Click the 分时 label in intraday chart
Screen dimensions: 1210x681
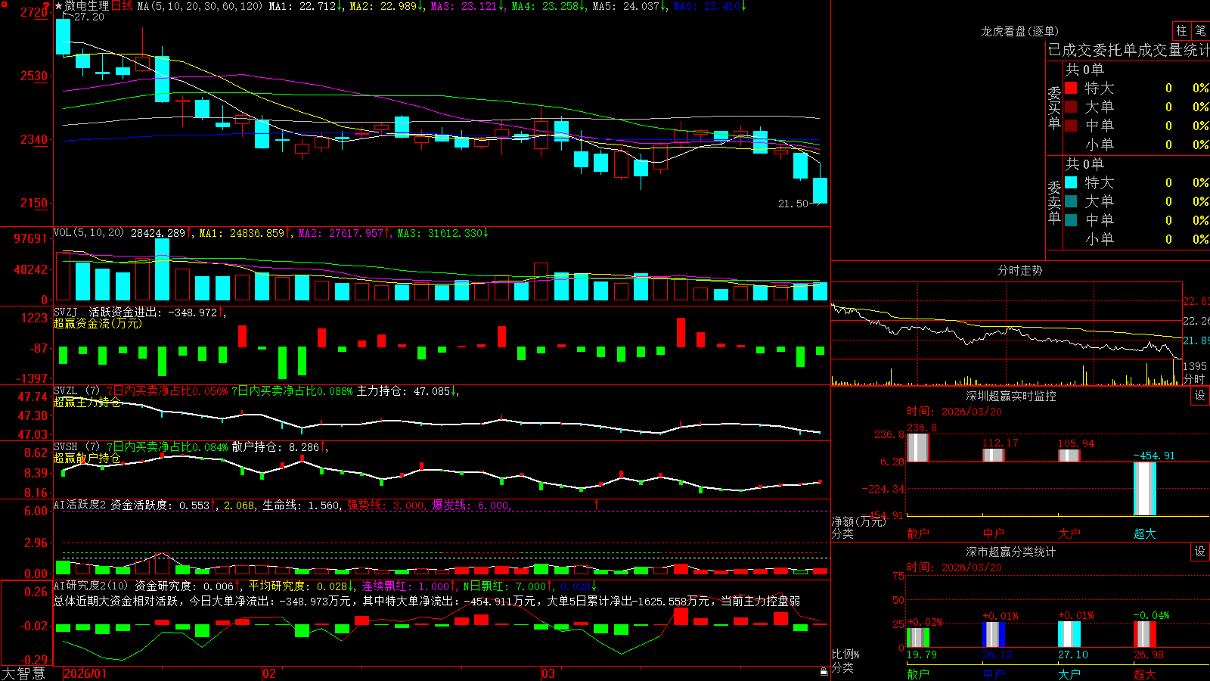tap(1194, 378)
